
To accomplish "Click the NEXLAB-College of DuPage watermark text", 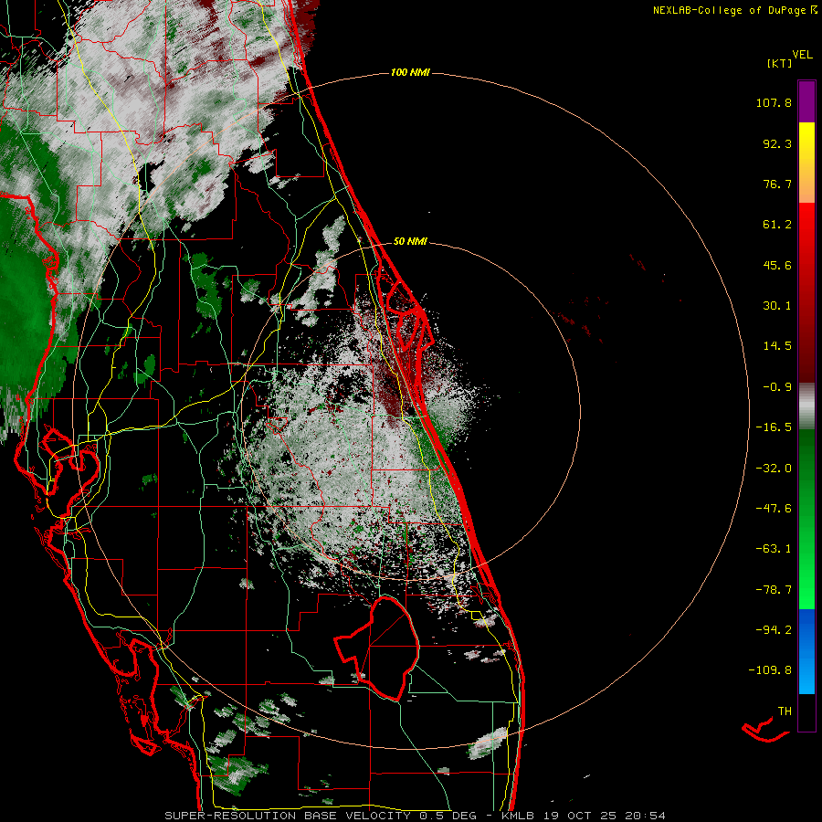I will pyautogui.click(x=735, y=10).
